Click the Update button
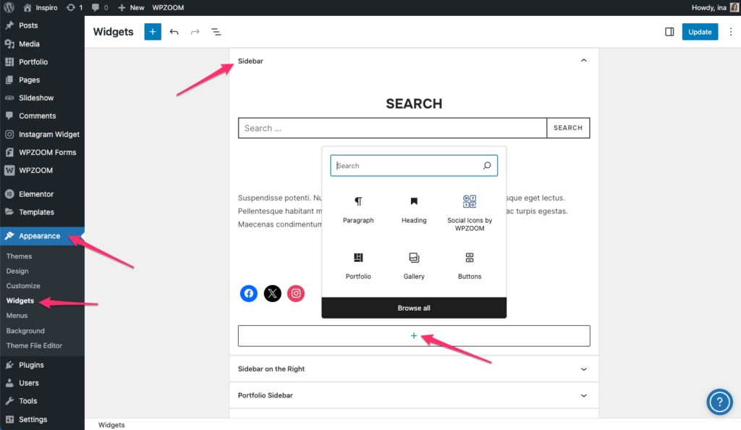 (700, 32)
